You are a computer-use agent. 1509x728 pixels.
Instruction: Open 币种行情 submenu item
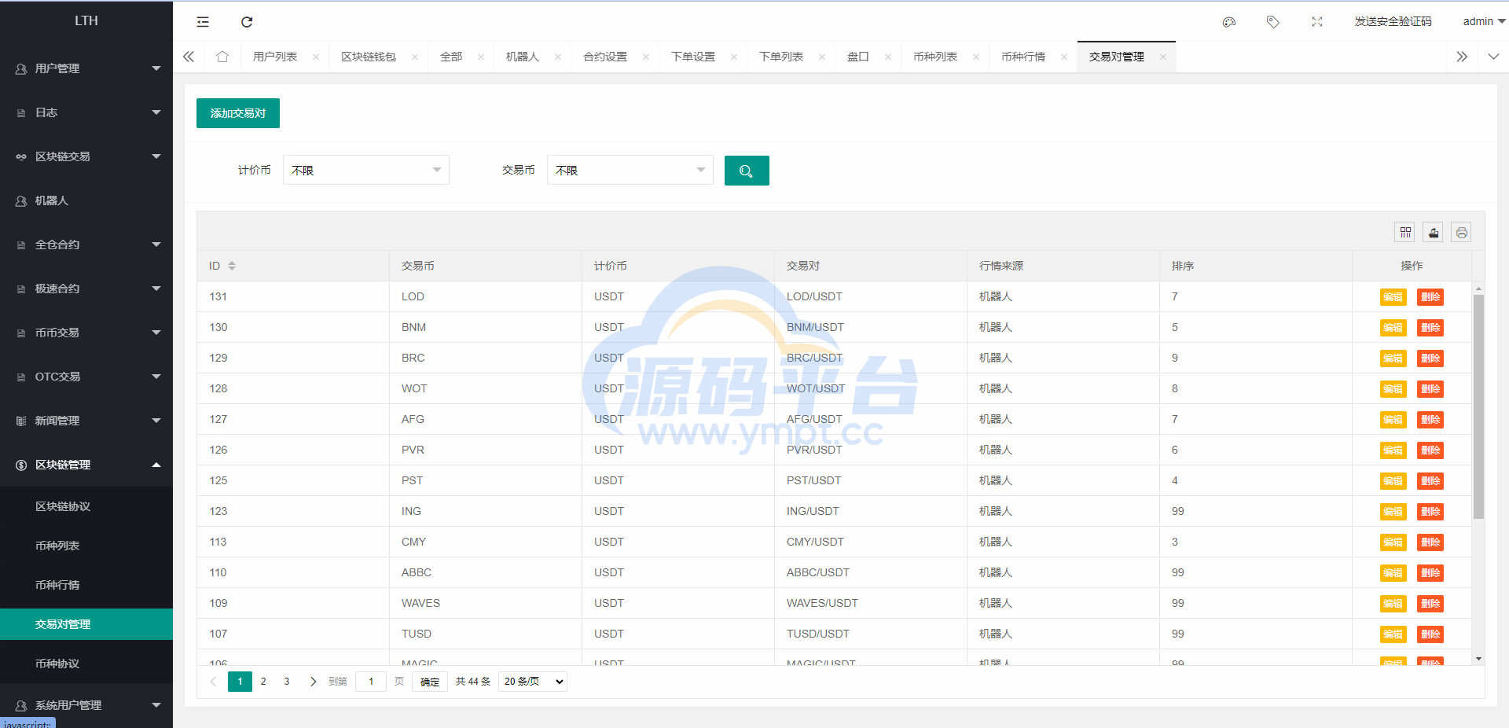pos(86,585)
